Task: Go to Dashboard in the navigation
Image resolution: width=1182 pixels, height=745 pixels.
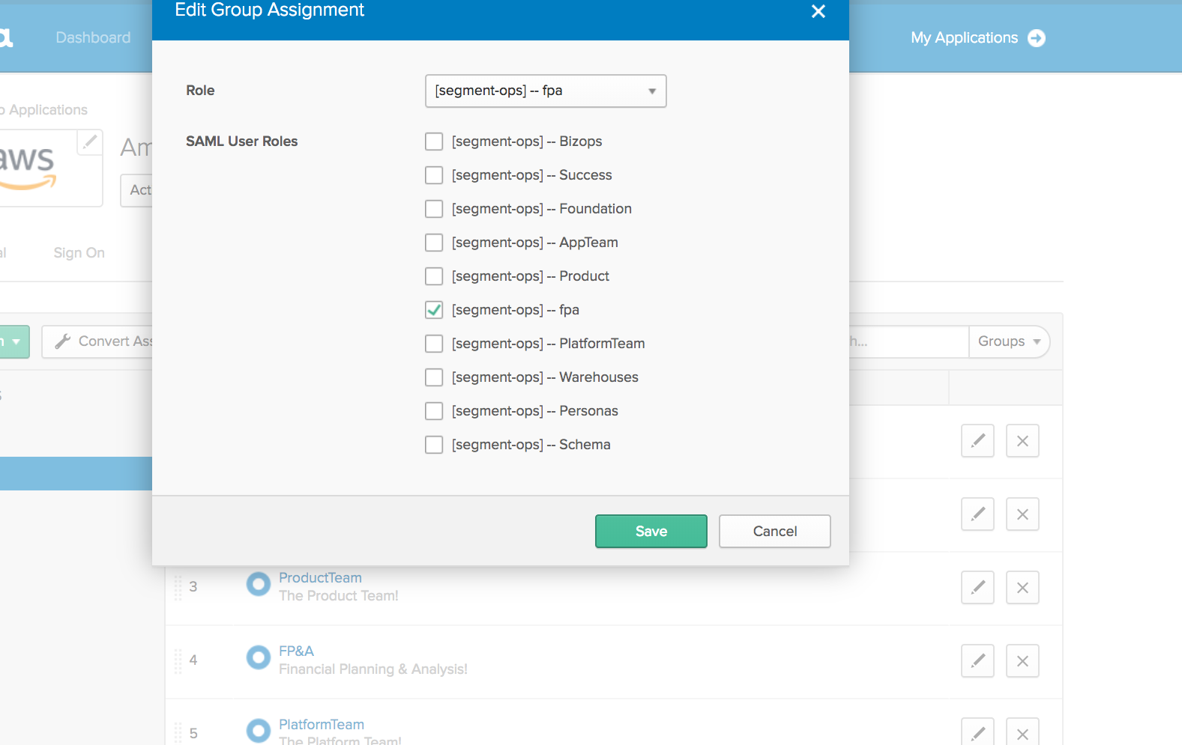Action: tap(93, 37)
